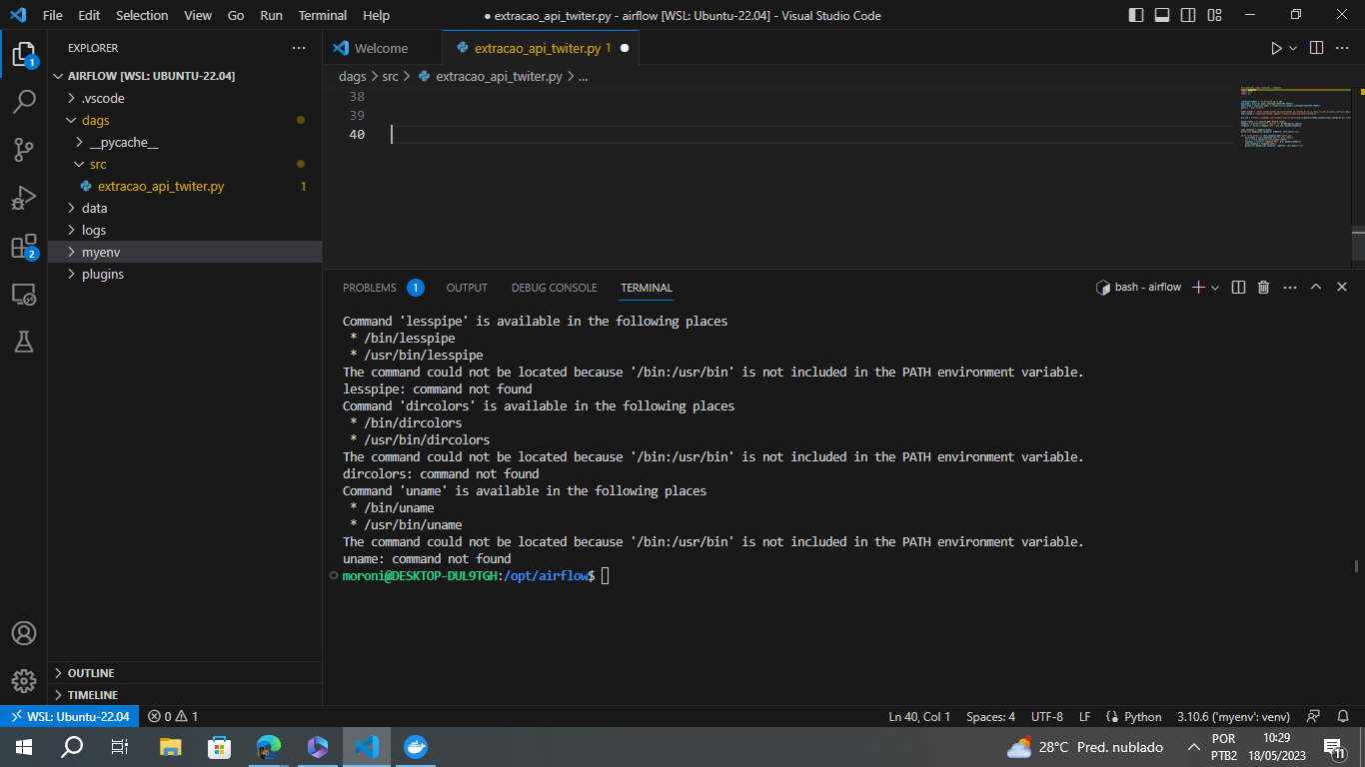Switch to the Welcome tab
Screen dimensions: 1365x767
pyautogui.click(x=382, y=48)
